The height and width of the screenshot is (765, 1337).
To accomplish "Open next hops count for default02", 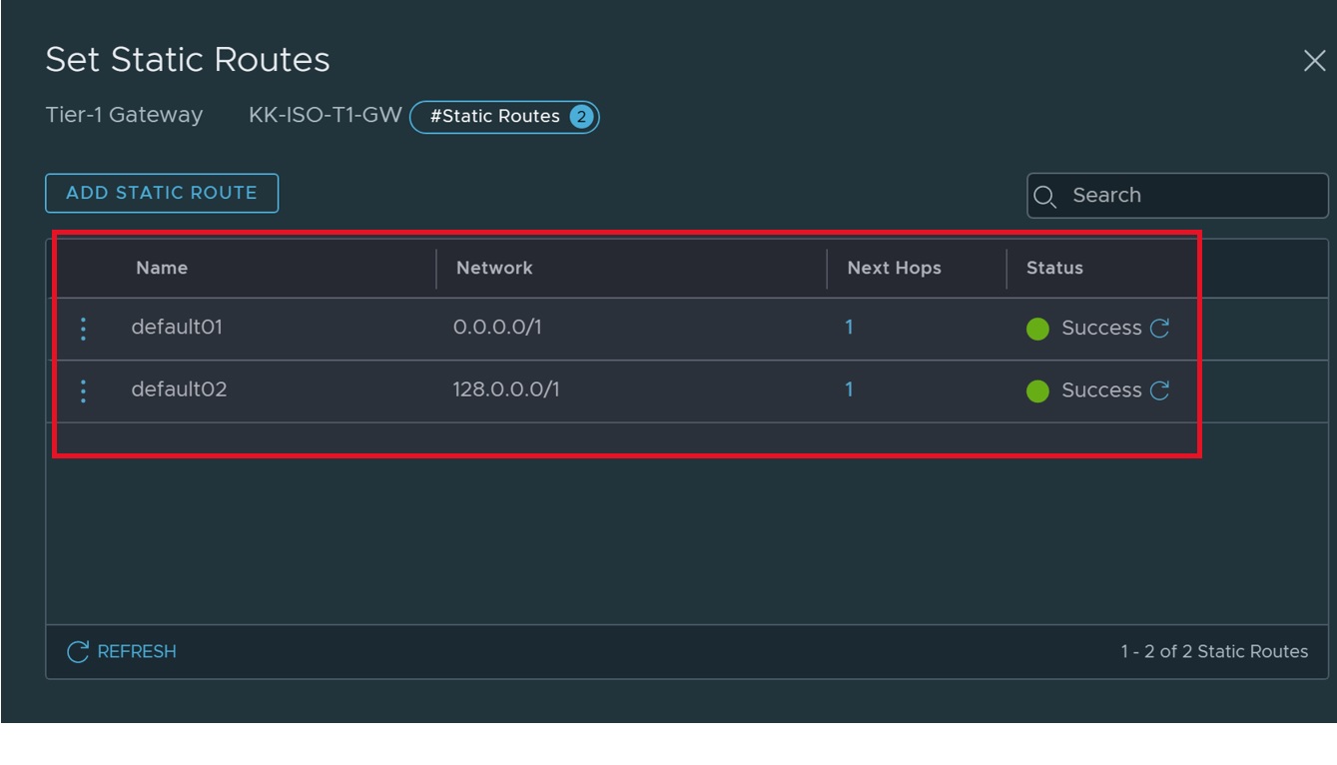I will 849,389.
